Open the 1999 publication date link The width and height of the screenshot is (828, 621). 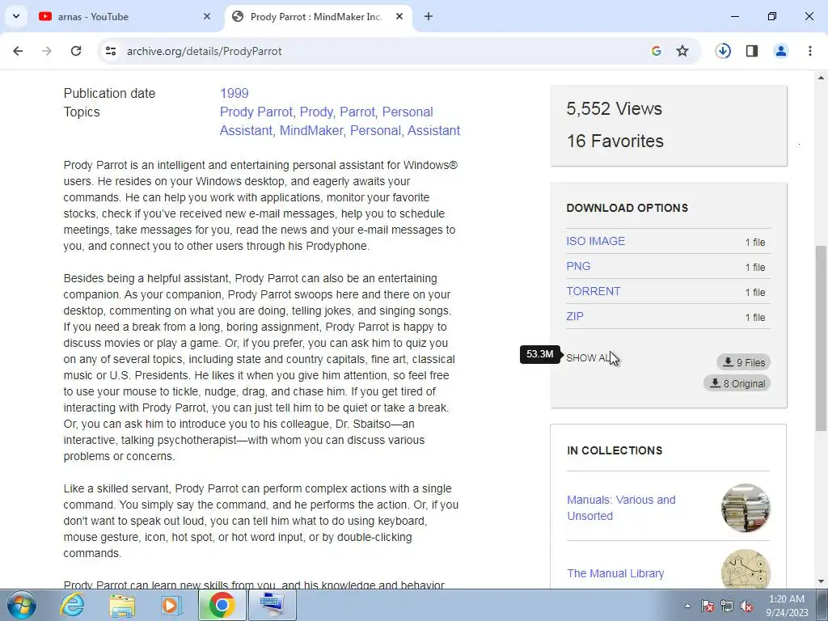pos(234,94)
